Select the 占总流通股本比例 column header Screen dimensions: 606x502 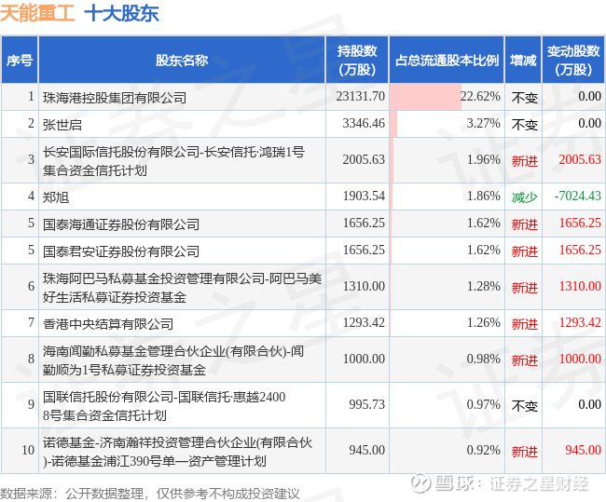[x=447, y=60]
